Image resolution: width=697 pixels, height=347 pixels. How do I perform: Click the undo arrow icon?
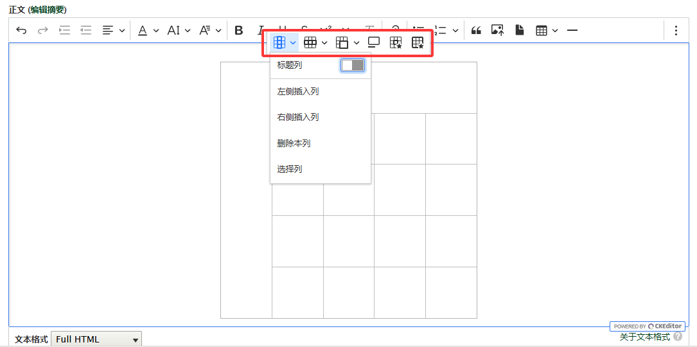point(21,30)
